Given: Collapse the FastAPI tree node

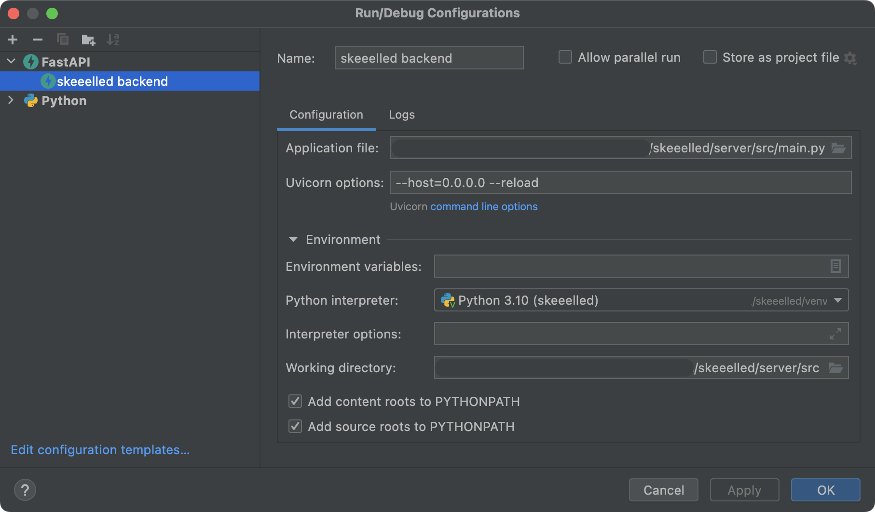Looking at the screenshot, I should click(x=12, y=62).
